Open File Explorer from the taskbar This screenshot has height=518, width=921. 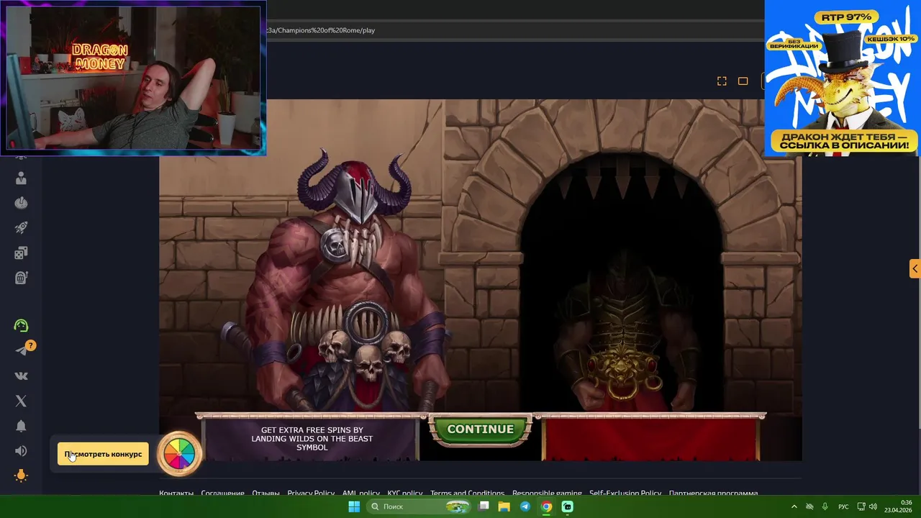(504, 506)
